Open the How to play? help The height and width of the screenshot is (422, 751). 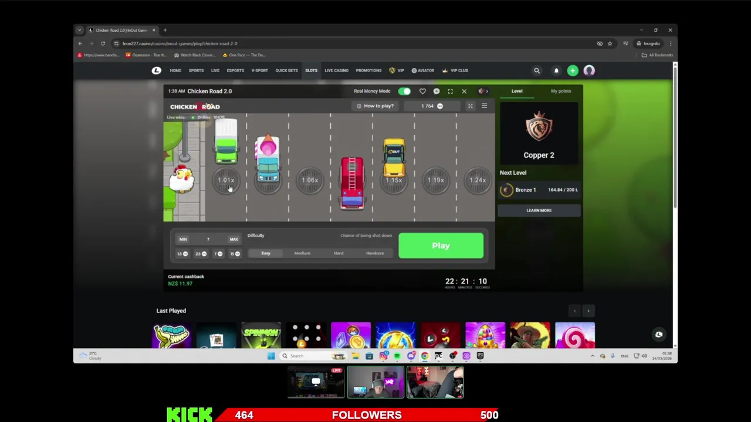(375, 106)
